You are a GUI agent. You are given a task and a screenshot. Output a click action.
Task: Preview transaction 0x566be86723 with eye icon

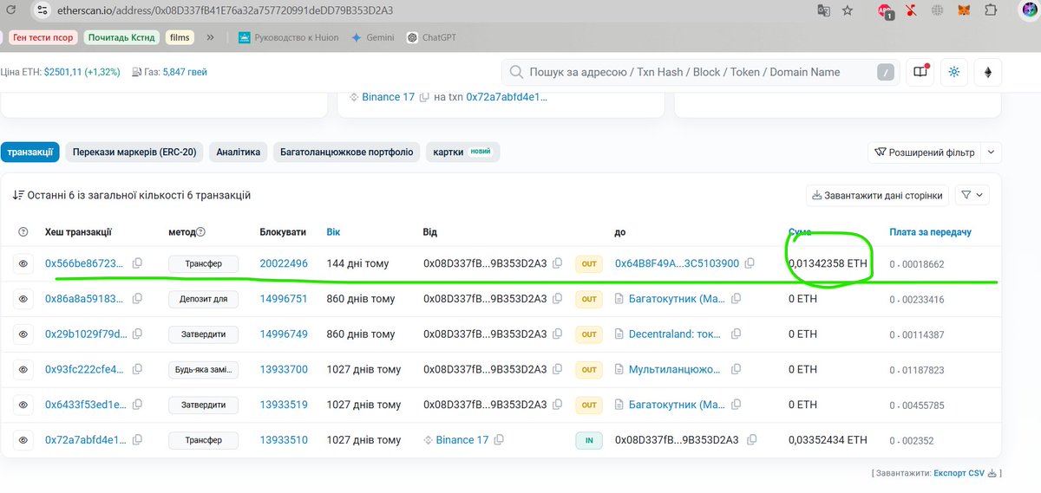point(23,263)
